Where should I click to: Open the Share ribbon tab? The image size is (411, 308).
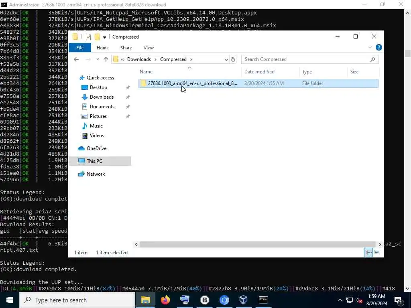(x=126, y=48)
